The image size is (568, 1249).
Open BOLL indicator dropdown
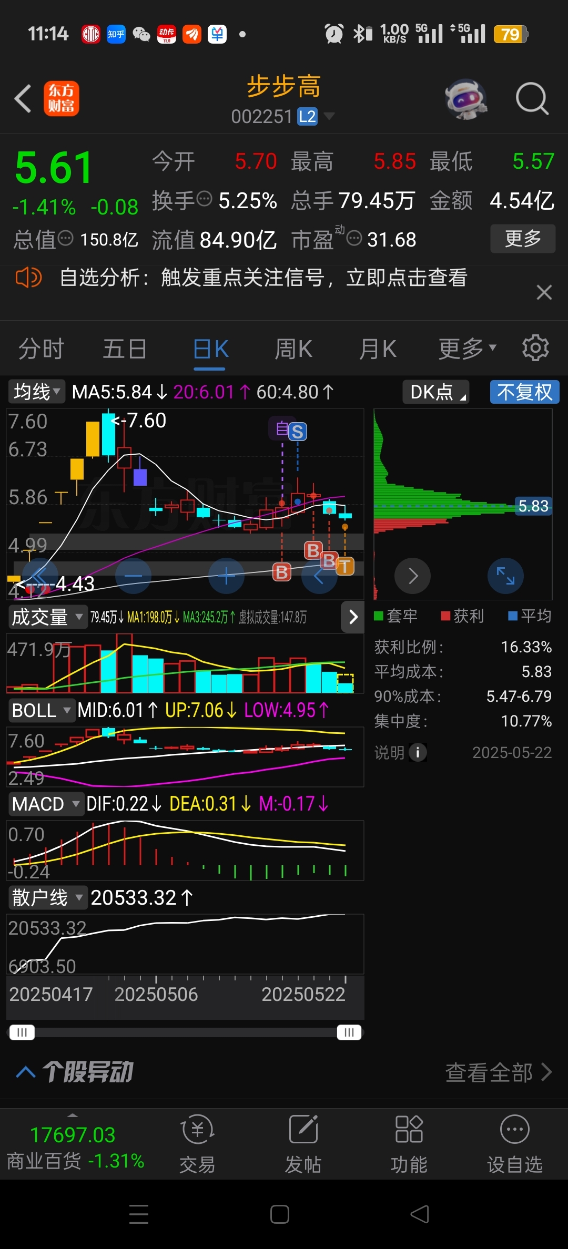[x=42, y=710]
